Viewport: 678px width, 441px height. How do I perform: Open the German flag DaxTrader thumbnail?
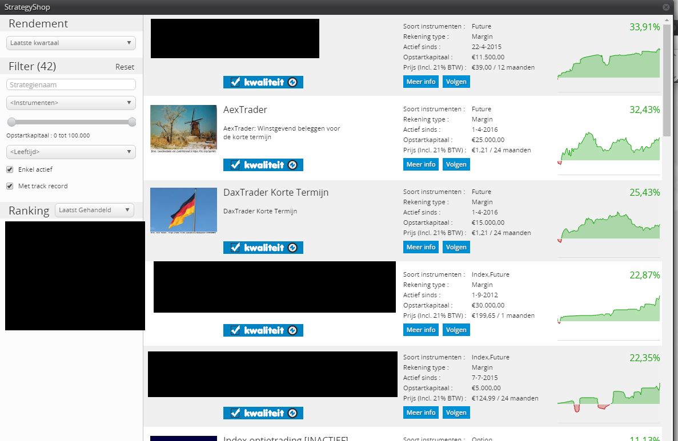click(x=183, y=211)
